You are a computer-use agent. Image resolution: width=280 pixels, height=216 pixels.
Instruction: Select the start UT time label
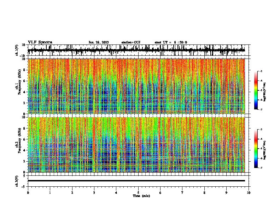[171, 42]
